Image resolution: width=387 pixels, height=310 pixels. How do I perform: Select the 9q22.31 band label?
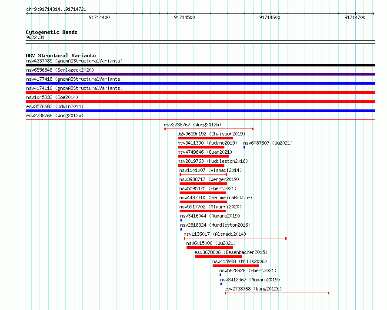click(35, 38)
